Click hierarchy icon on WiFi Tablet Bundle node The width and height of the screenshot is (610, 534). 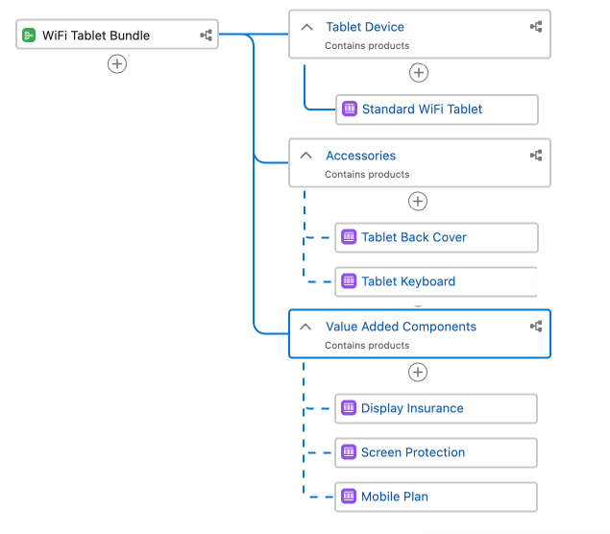(x=206, y=36)
